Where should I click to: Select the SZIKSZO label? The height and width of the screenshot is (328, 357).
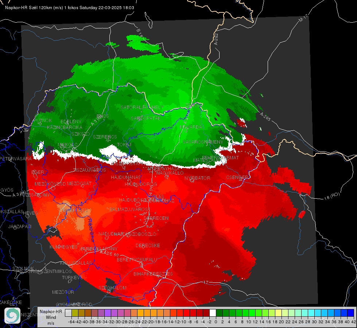click(81, 134)
